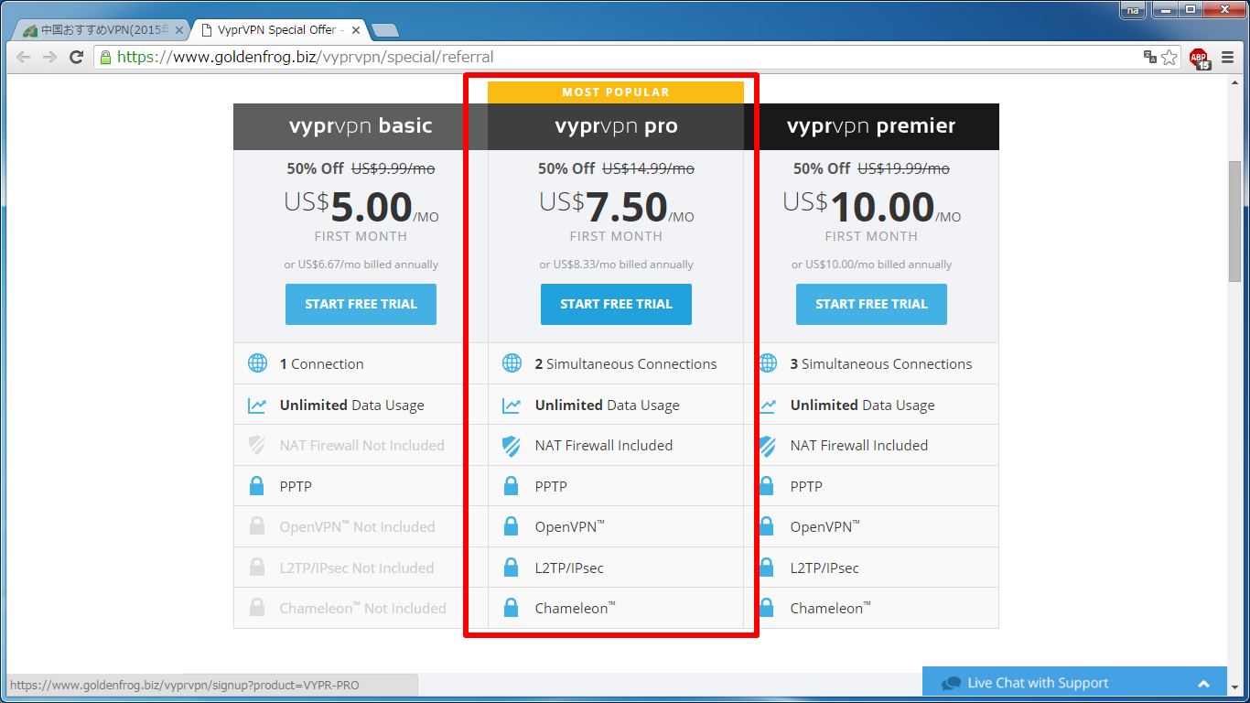The height and width of the screenshot is (703, 1250).
Task: Reload the page with the refresh icon
Action: point(77,57)
